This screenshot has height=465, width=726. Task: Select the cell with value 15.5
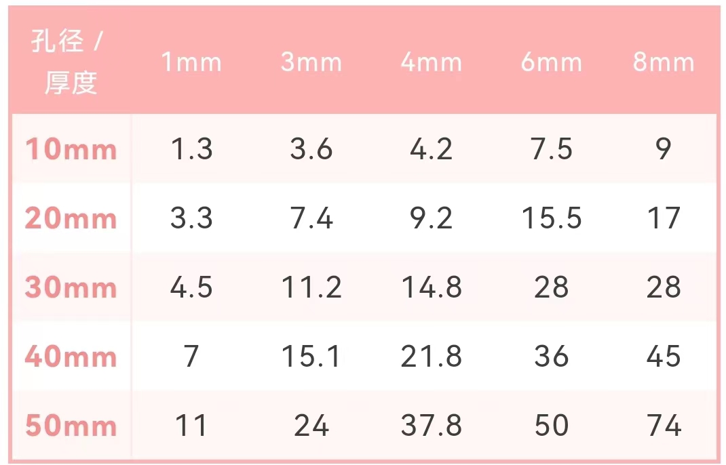[x=551, y=218]
